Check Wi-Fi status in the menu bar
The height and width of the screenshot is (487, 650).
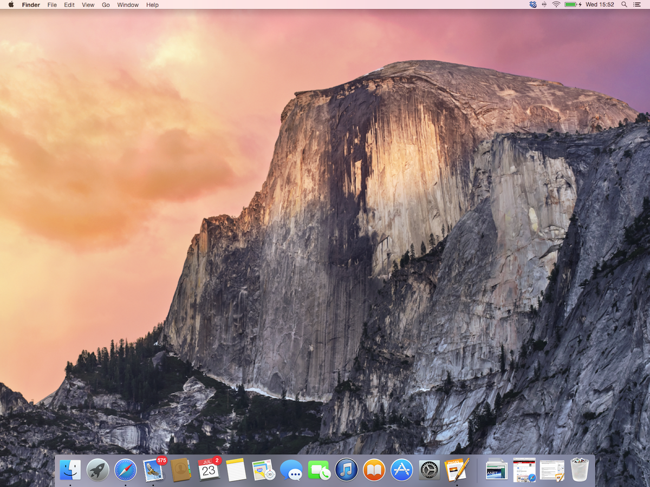pos(556,5)
